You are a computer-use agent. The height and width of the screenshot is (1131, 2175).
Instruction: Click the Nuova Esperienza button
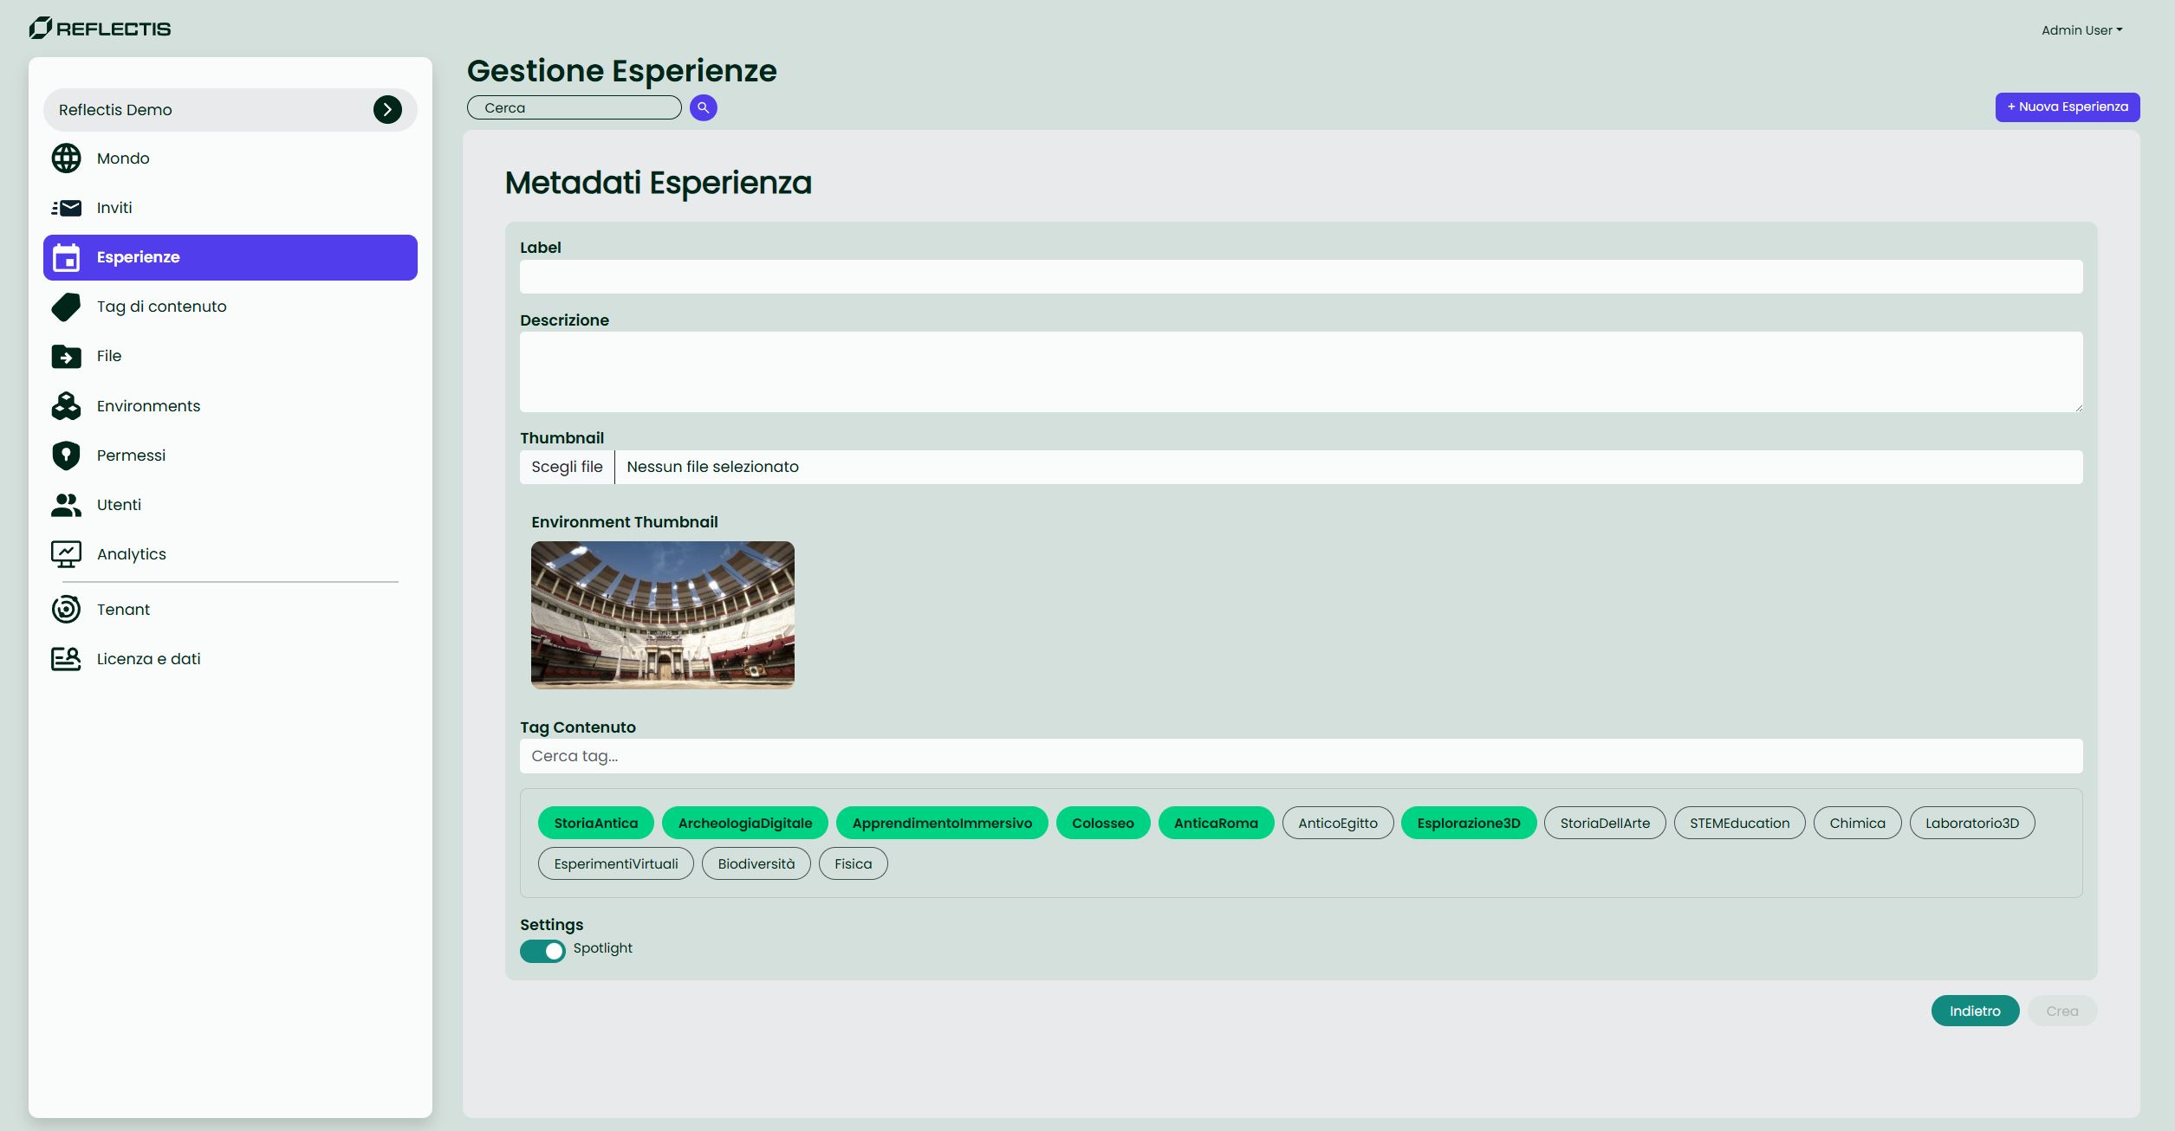(x=2067, y=107)
